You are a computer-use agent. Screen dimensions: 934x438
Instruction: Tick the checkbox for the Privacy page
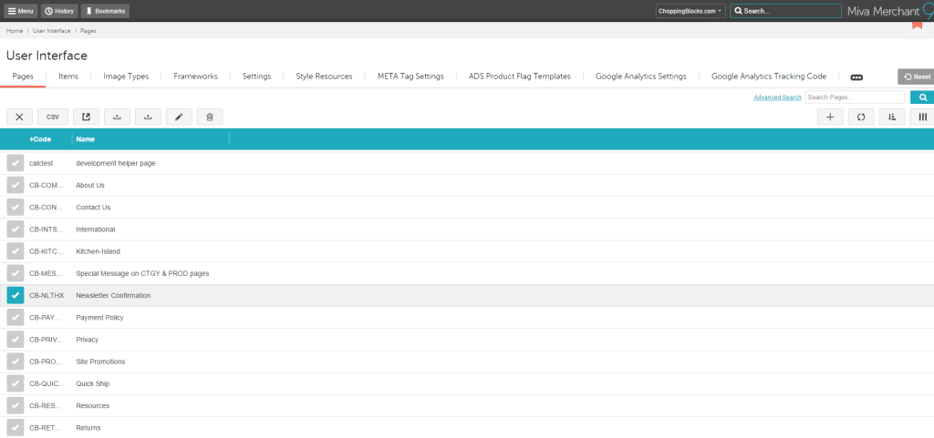point(16,340)
